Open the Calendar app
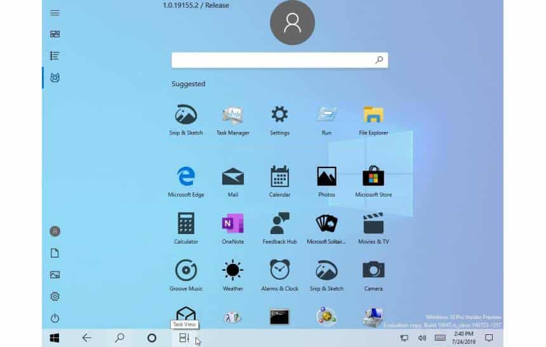This screenshot has width=546, height=347. point(279,181)
